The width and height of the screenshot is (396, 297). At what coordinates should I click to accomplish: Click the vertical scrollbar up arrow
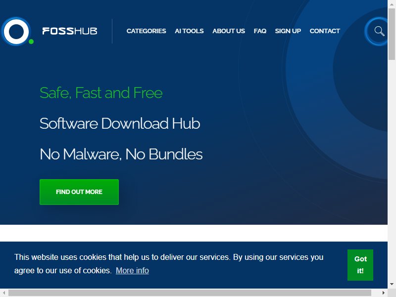click(392, 4)
